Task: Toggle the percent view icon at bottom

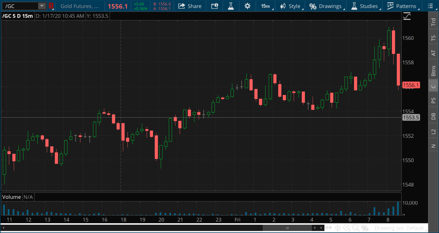Action: (365, 228)
